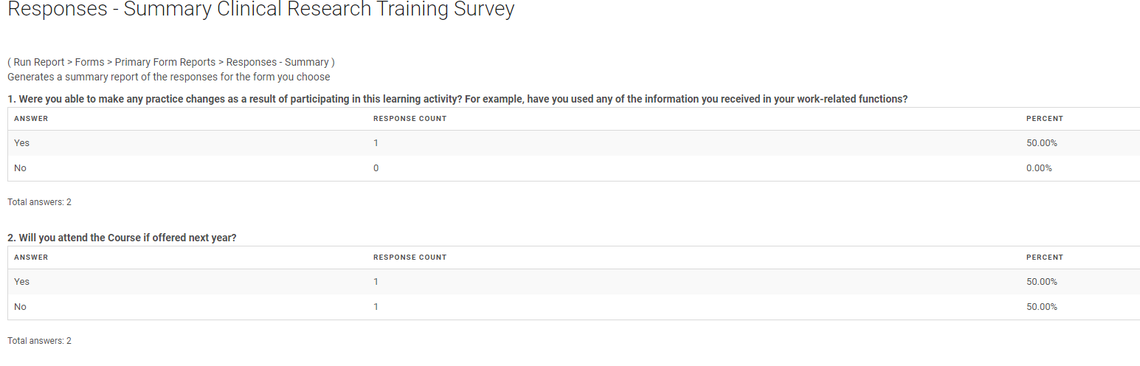
Task: Click the PERCENT column header in question 2 table
Action: [x=1044, y=258]
